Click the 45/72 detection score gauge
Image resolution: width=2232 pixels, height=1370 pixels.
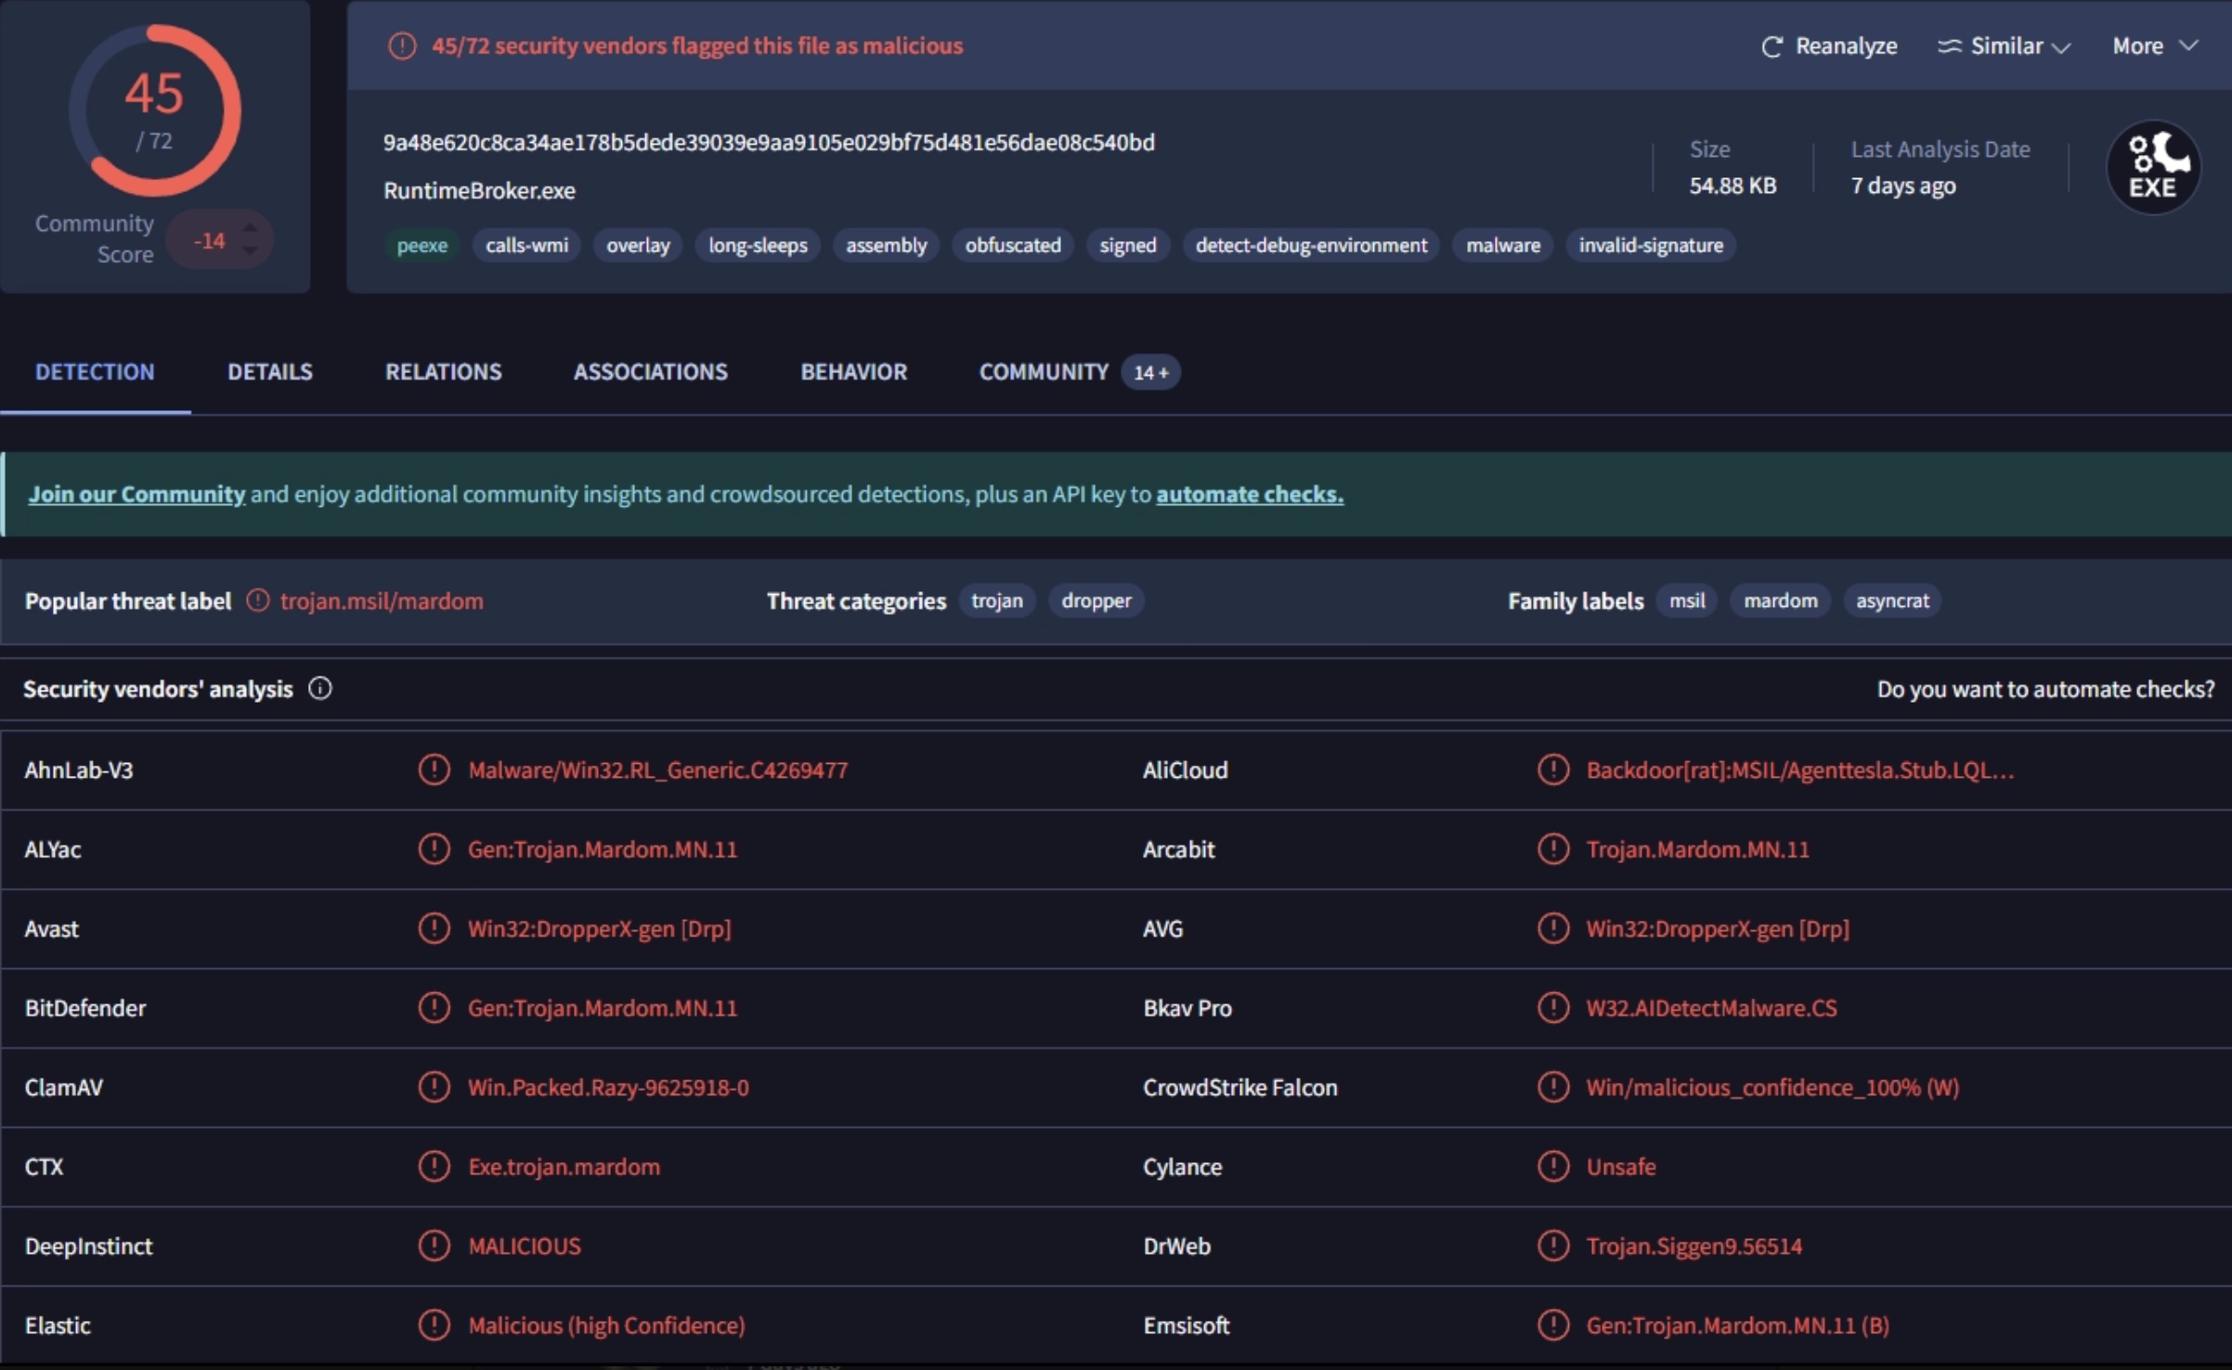point(155,110)
